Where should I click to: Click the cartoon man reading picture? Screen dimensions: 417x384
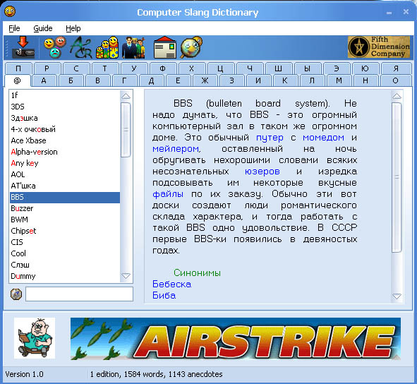tap(35, 338)
